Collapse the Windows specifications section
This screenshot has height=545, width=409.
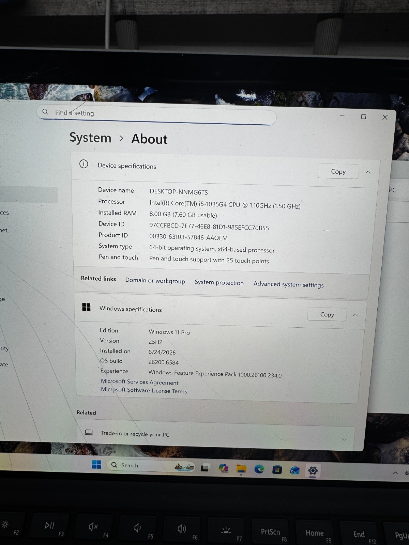(x=355, y=315)
